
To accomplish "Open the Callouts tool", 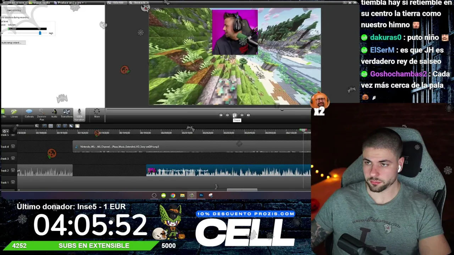I will pos(29,114).
